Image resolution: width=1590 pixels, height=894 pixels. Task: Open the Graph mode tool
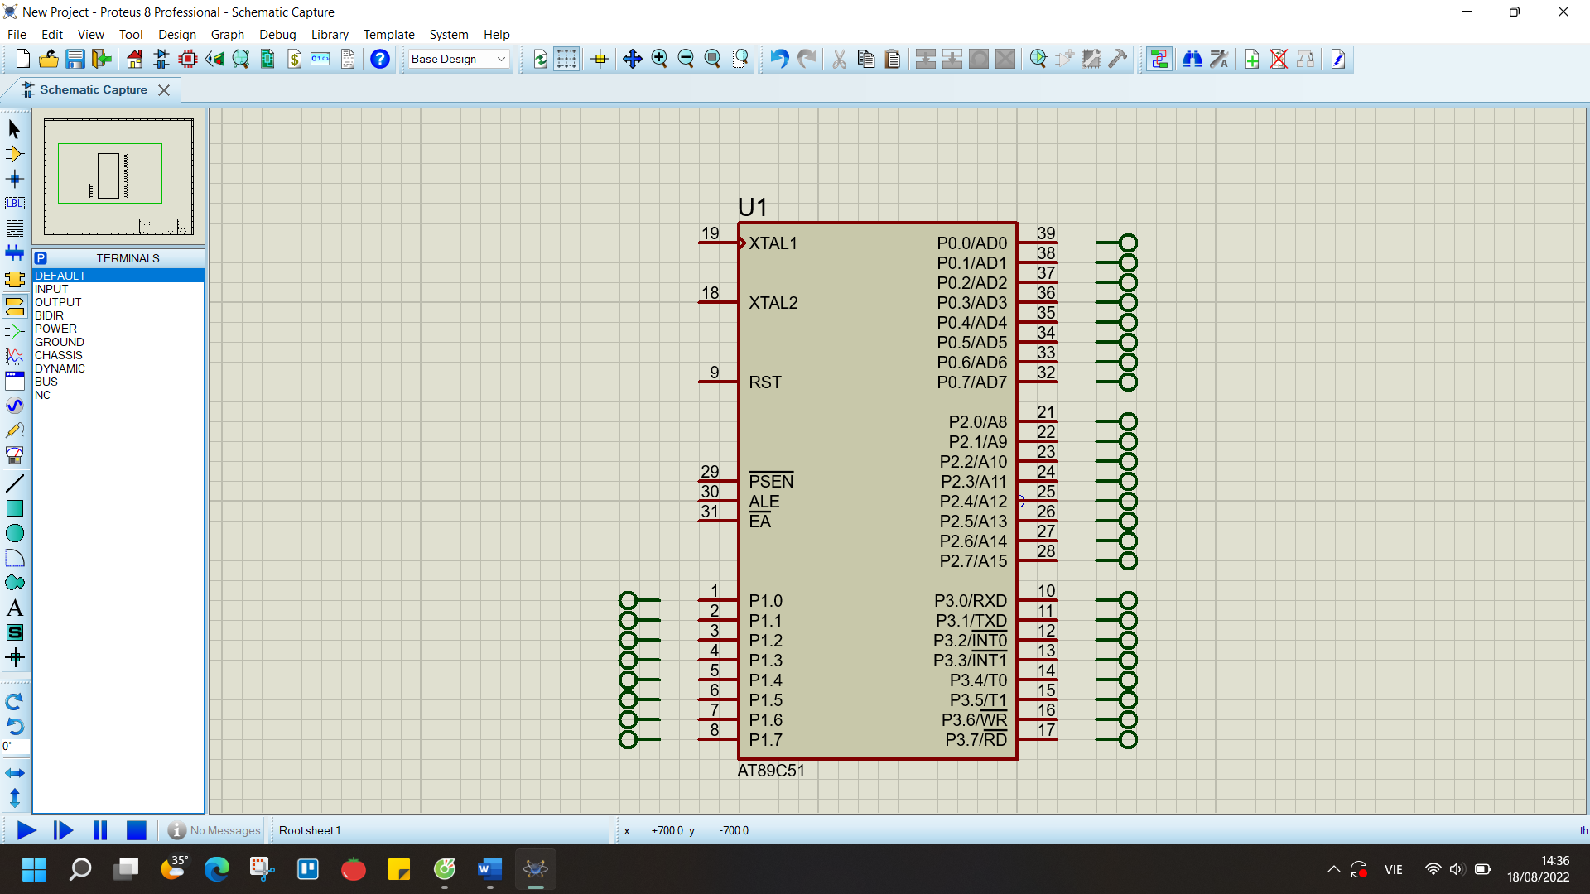[x=14, y=356]
